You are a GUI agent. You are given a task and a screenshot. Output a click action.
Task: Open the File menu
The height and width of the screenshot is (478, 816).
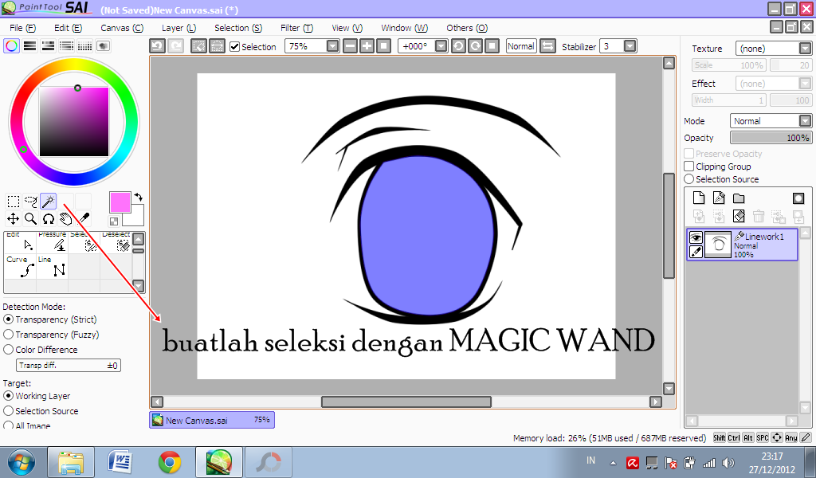click(x=23, y=28)
